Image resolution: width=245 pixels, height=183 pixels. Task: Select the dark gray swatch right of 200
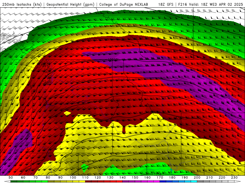point(200,181)
